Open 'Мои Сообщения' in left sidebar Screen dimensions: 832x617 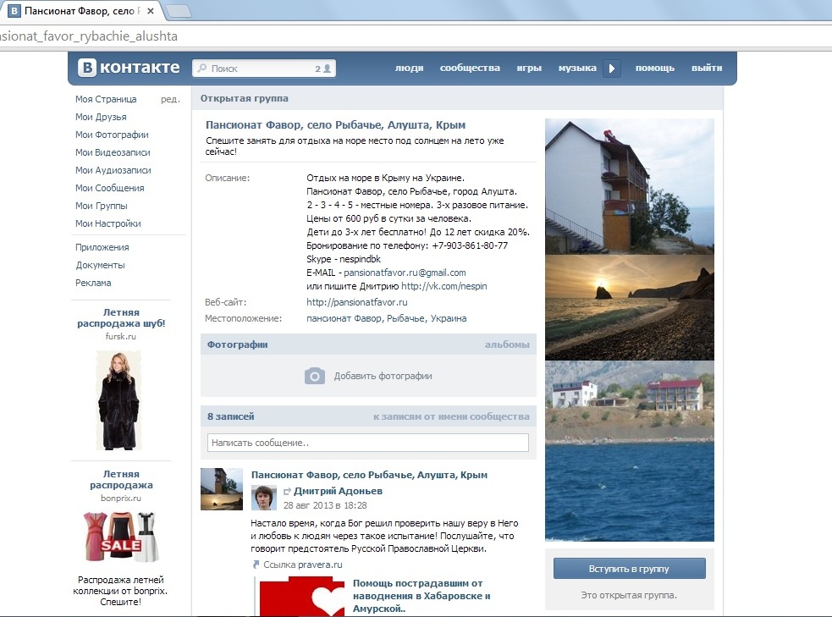[x=109, y=188]
